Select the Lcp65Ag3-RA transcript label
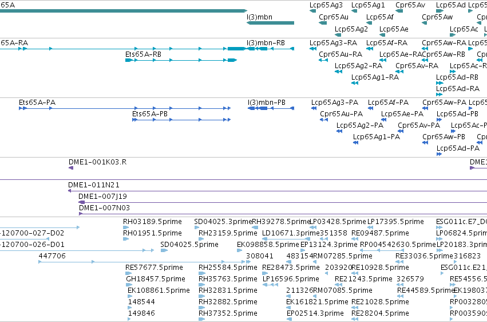487x322 pixels. tap(333, 43)
